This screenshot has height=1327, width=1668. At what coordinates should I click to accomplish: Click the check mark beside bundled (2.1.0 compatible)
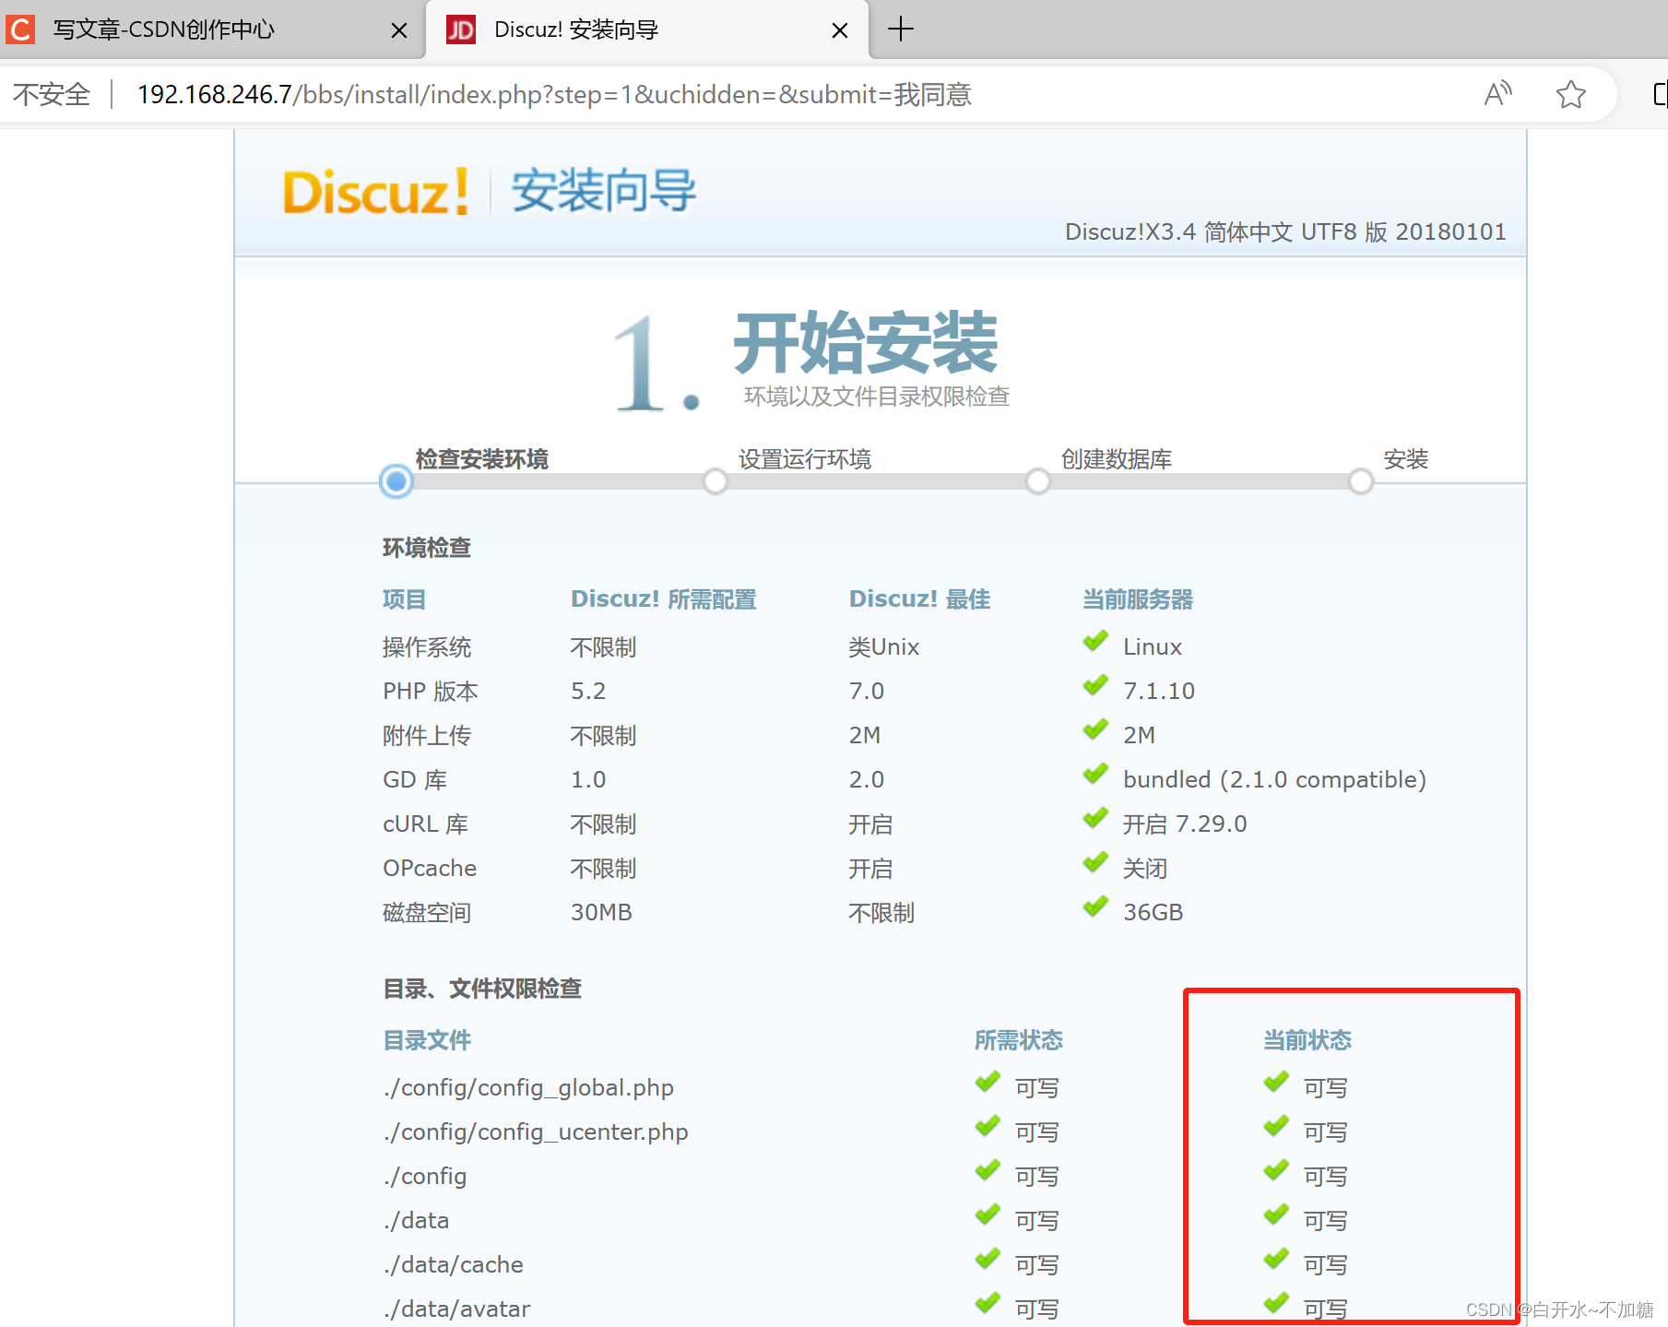(1095, 775)
